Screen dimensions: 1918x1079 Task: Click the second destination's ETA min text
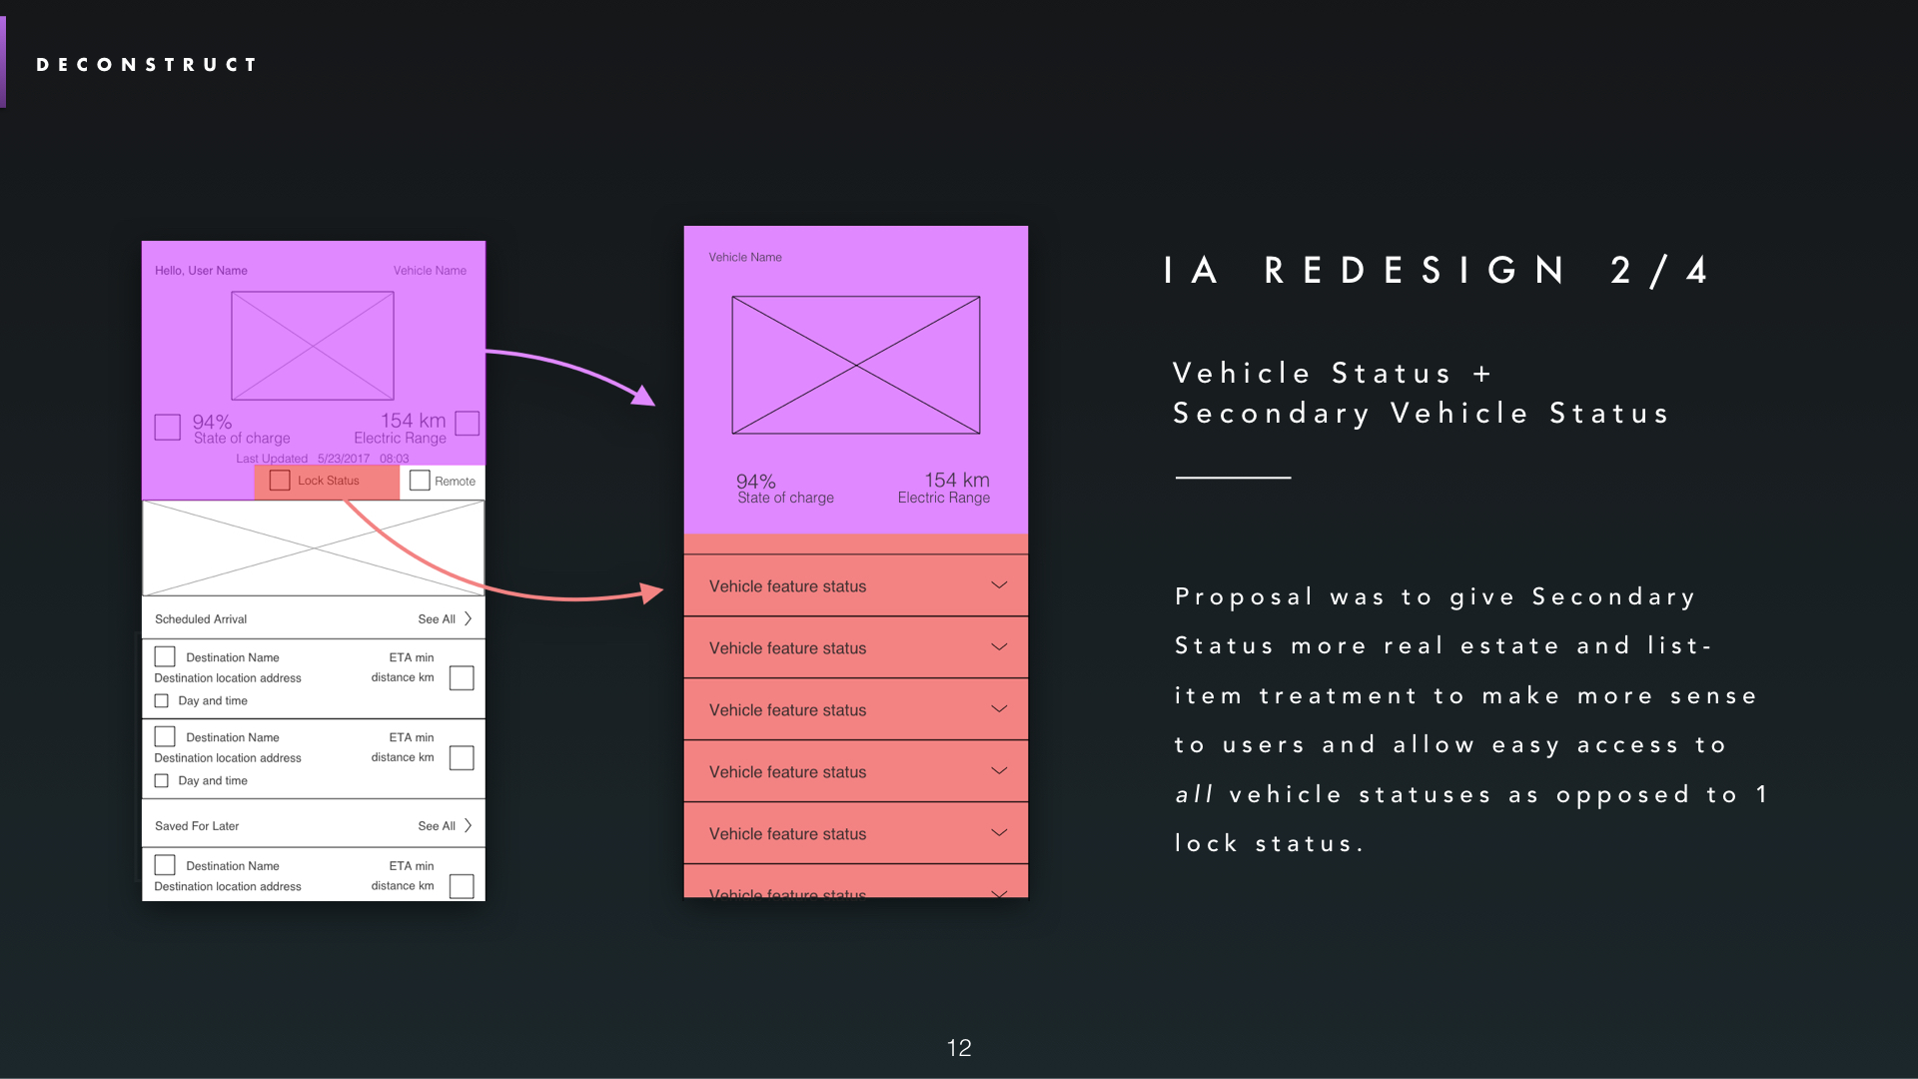pos(412,737)
